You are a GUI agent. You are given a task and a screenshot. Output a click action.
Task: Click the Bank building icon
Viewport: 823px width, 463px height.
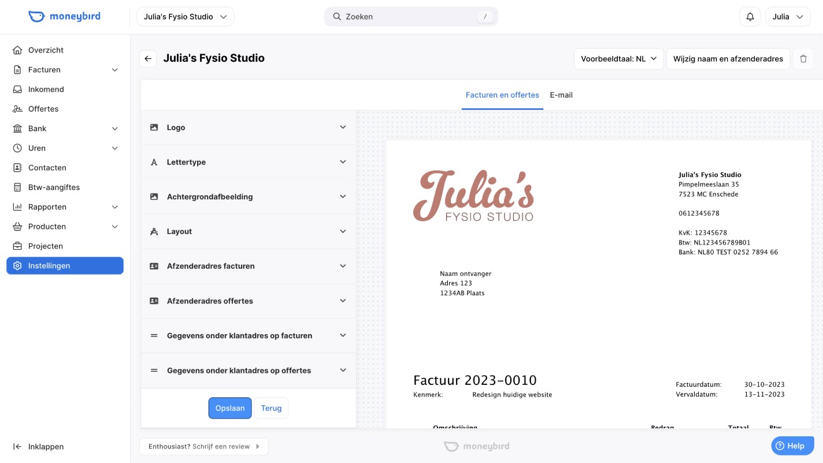point(17,129)
